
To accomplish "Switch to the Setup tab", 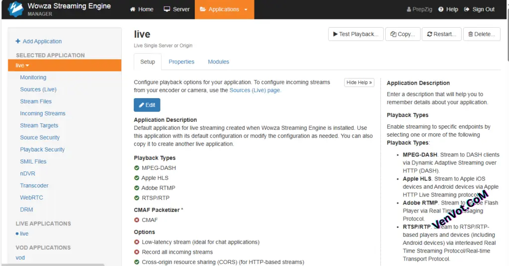I will [x=147, y=62].
